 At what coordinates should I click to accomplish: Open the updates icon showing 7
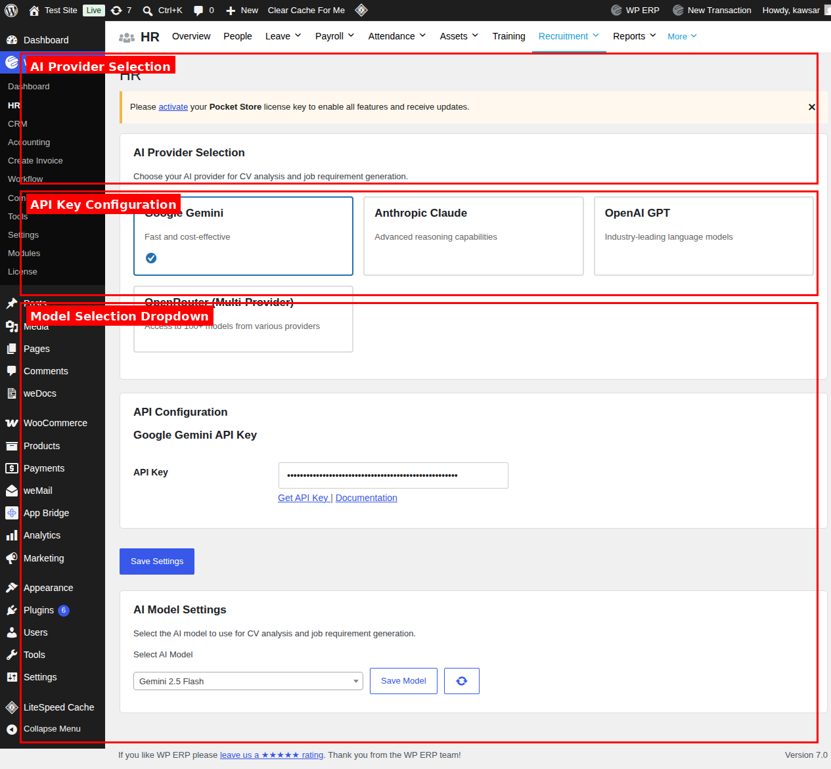[116, 11]
